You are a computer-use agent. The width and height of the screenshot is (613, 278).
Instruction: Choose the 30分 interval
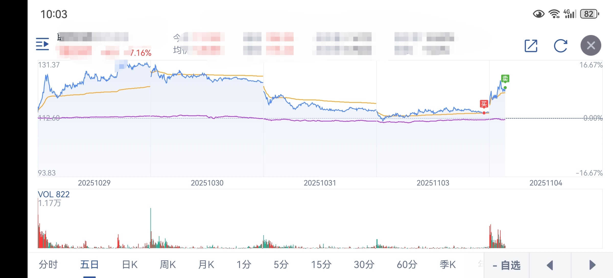point(364,264)
